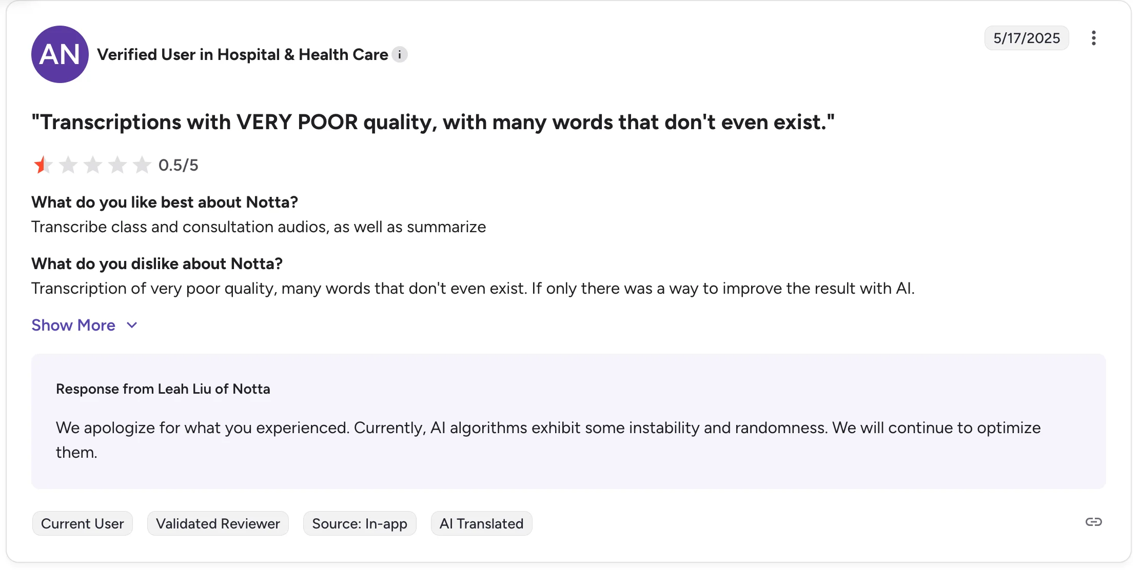Screen dimensions: 1140x570
Task: Click the first red star in rating
Action: [x=44, y=165]
